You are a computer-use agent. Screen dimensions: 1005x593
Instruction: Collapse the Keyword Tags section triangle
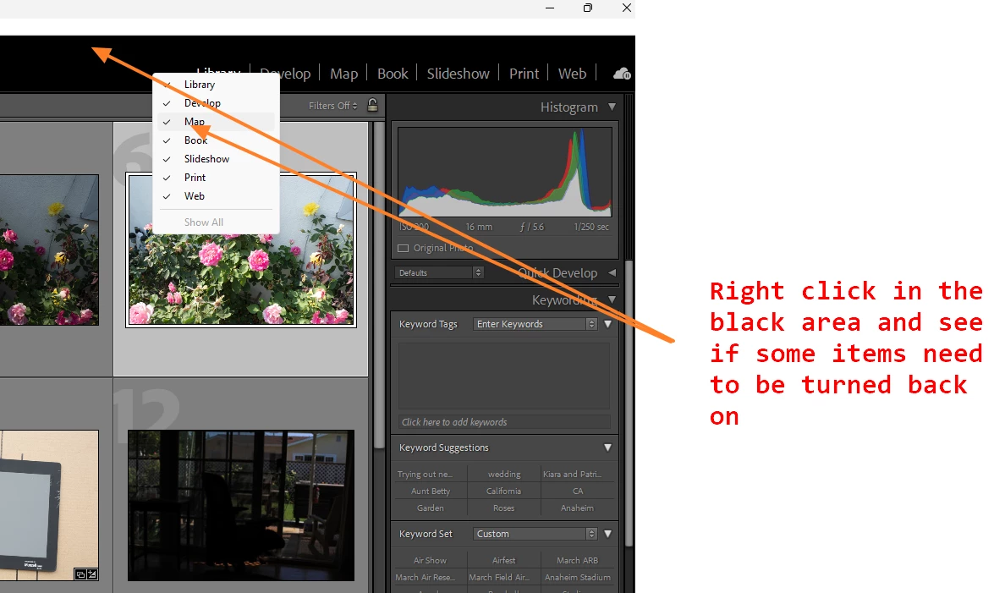click(x=607, y=324)
